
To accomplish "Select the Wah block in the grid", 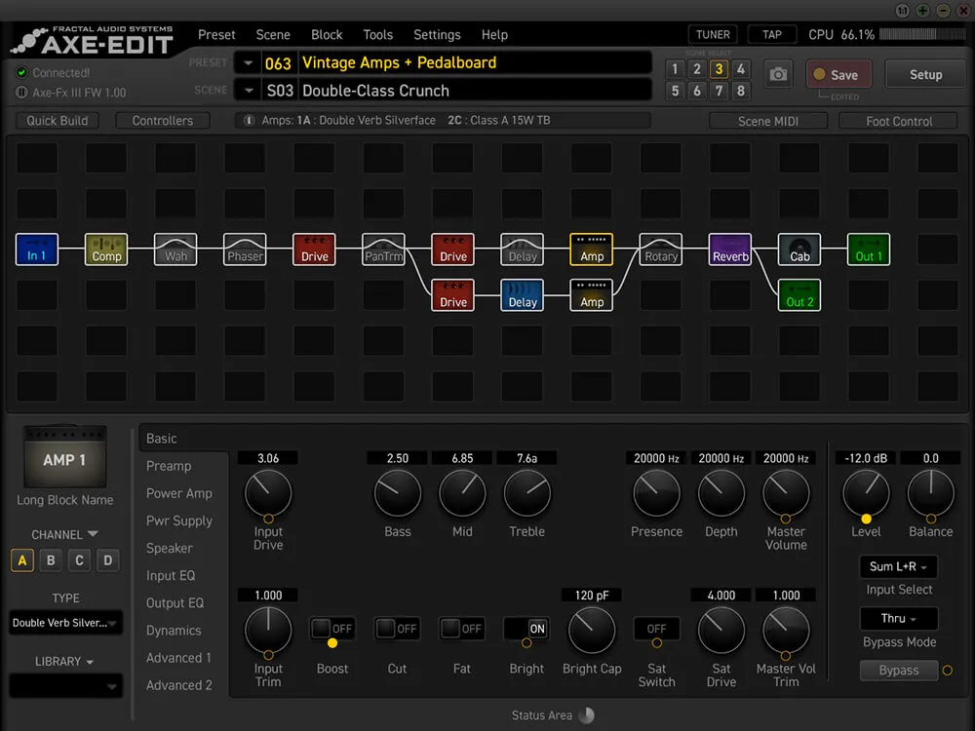I will click(x=175, y=250).
